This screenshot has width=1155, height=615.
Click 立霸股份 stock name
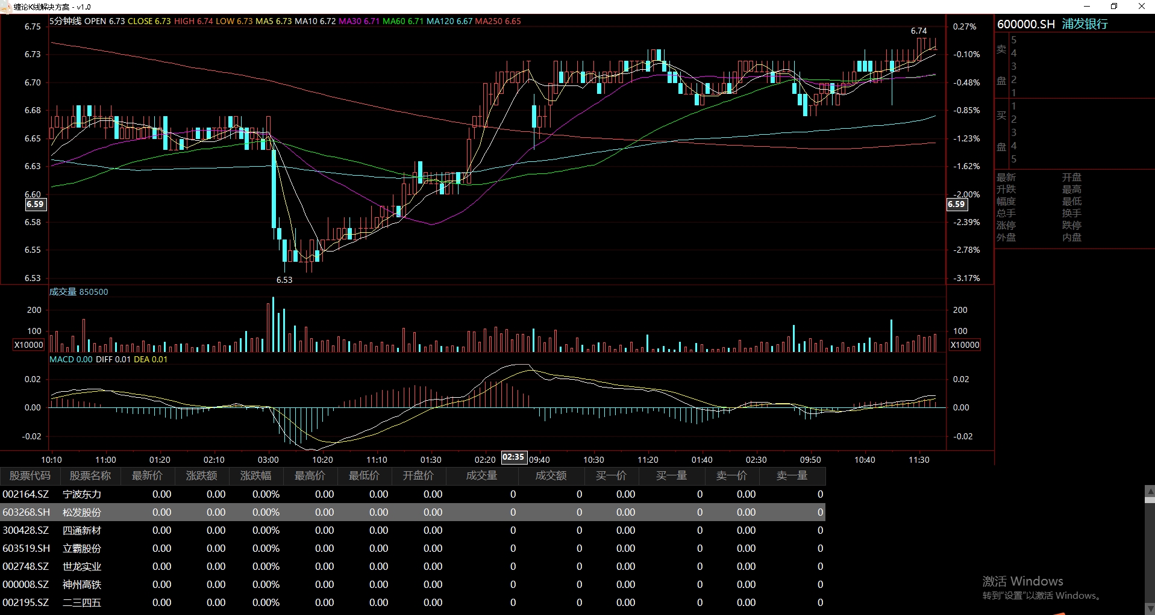pyautogui.click(x=82, y=548)
